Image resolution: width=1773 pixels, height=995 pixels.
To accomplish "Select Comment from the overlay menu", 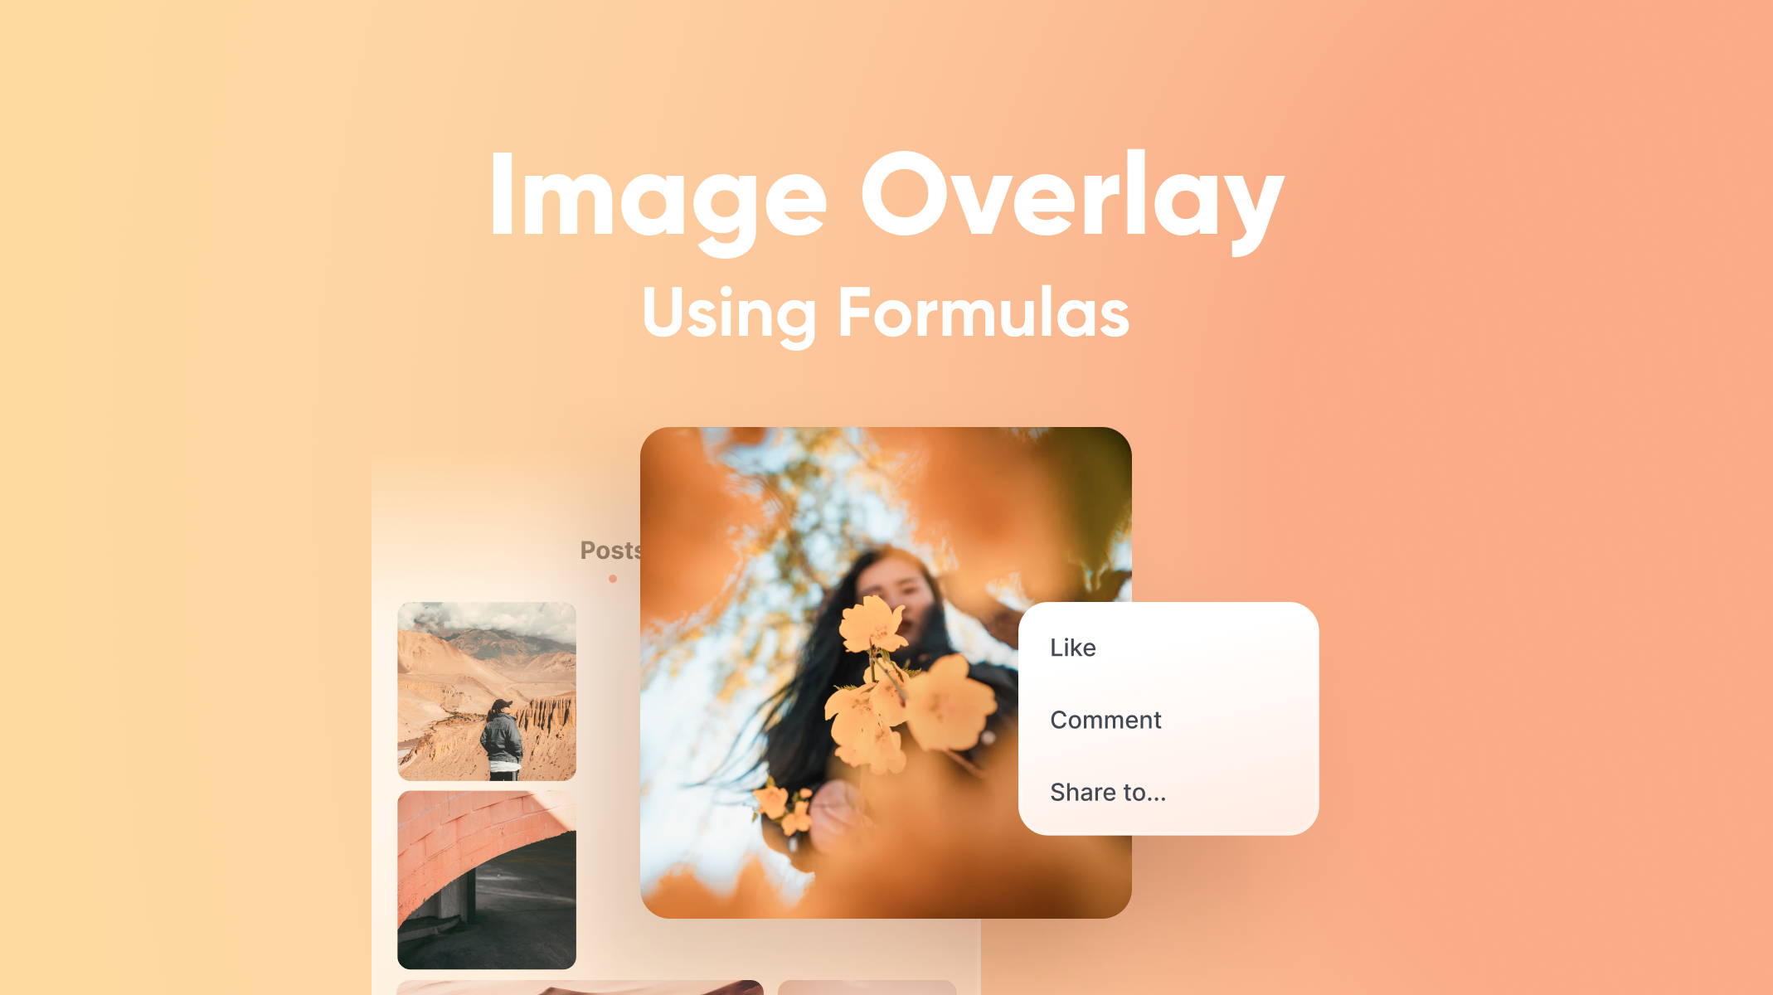I will tap(1103, 719).
